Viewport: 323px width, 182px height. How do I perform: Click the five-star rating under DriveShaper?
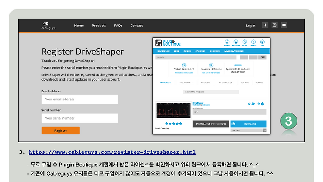[x=174, y=124]
